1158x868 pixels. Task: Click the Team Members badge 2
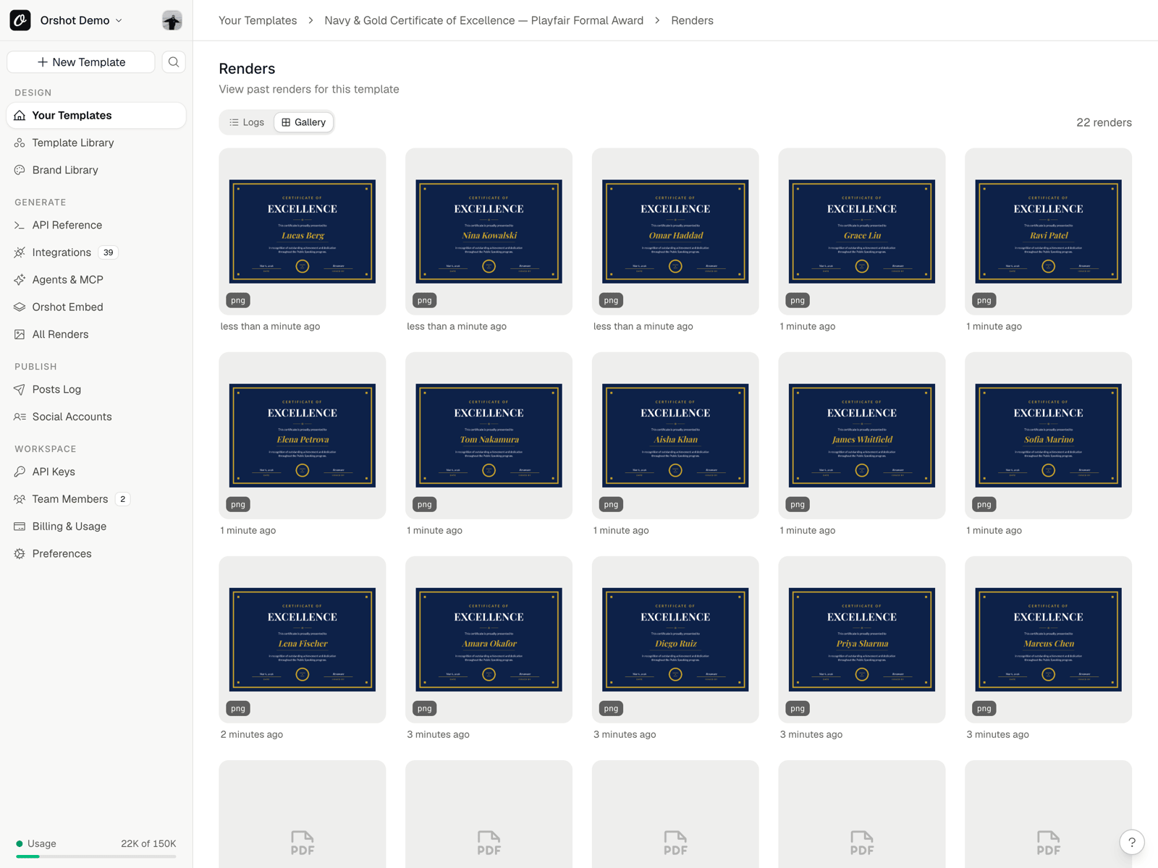tap(123, 499)
